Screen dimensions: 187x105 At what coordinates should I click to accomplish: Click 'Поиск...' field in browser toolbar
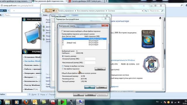pos(21,15)
